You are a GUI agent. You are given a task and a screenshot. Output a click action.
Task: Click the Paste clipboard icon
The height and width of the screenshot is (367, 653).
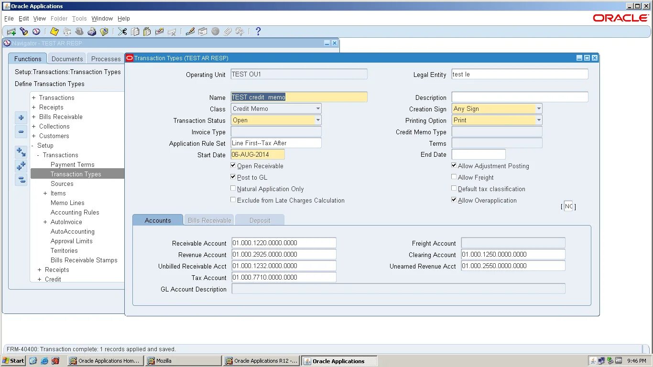[147, 32]
